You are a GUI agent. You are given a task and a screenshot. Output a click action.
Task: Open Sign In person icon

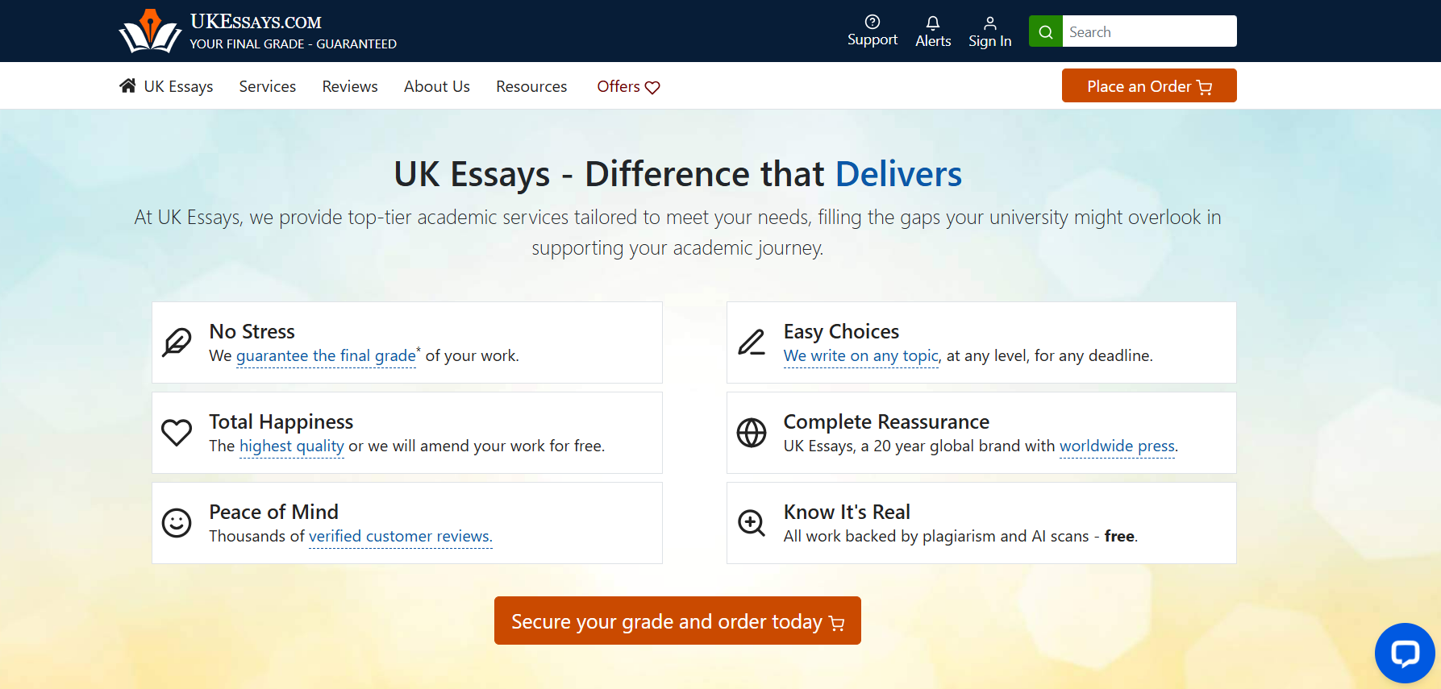990,23
